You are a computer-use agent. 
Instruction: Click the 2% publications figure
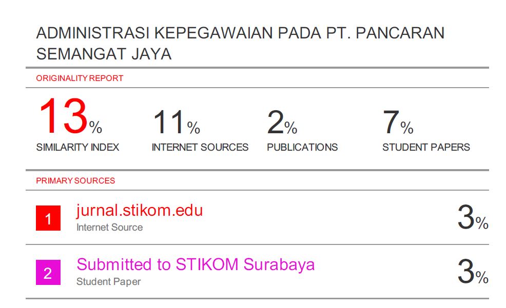click(282, 122)
